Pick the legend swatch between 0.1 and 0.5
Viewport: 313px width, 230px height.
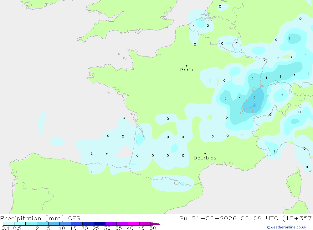coord(8,224)
